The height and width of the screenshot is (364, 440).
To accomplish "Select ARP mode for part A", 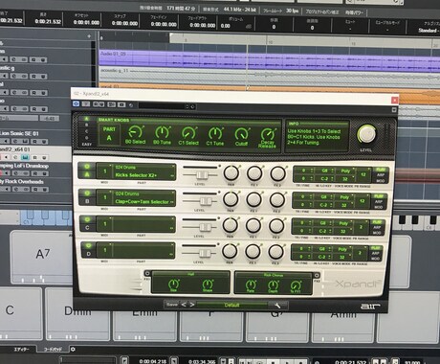I will pos(380,175).
